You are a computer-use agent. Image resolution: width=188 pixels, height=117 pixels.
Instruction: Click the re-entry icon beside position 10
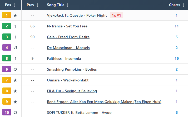[15, 113]
